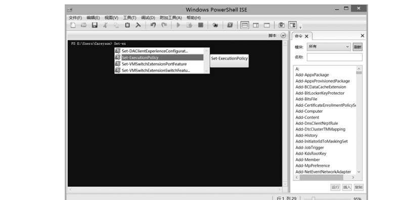Click the New script toolbar icon

point(73,25)
